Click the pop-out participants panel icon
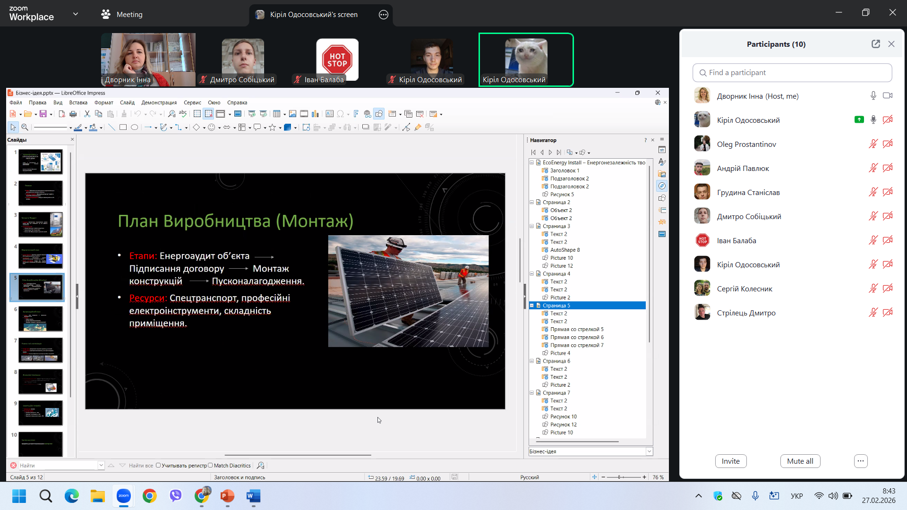The image size is (907, 510). pyautogui.click(x=875, y=44)
